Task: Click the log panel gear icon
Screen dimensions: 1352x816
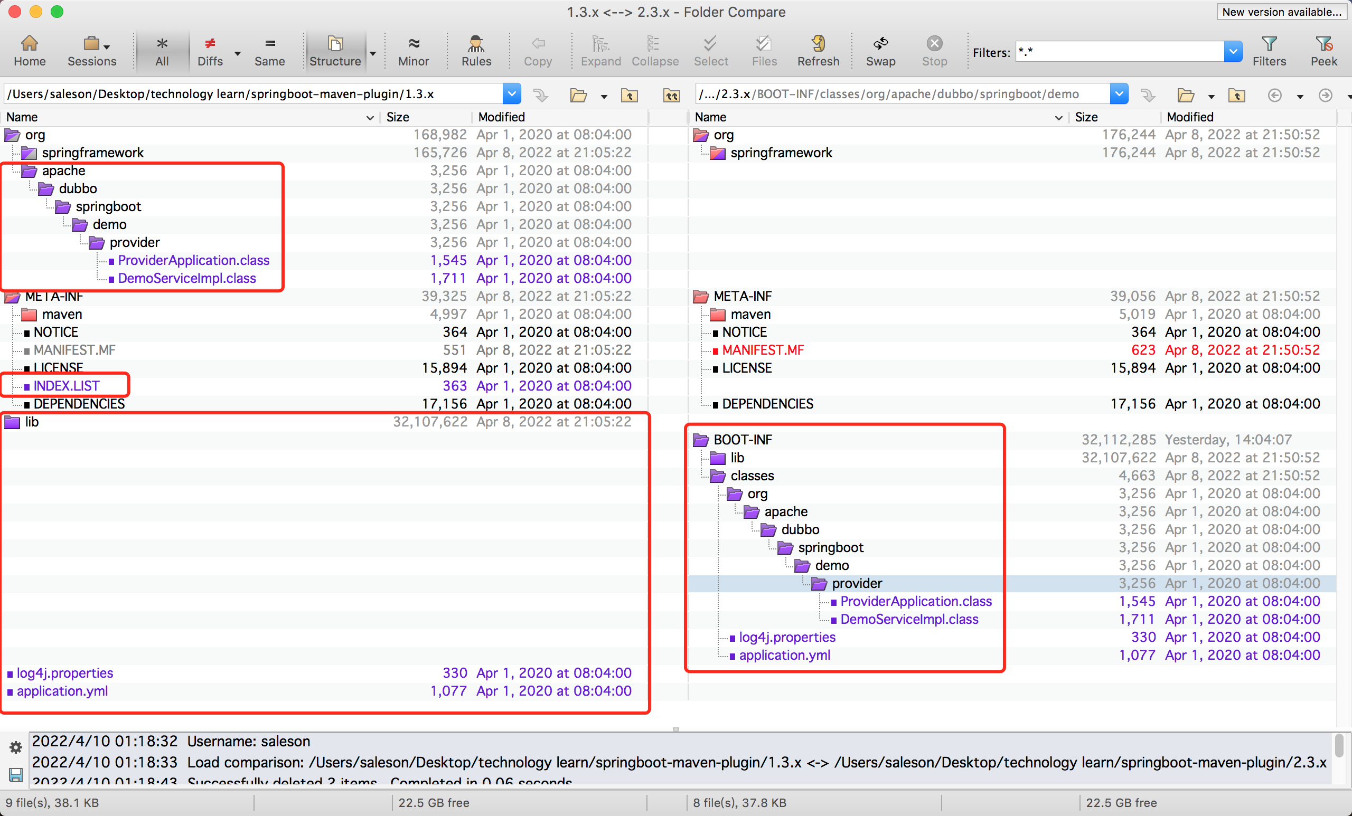Action: point(15,747)
